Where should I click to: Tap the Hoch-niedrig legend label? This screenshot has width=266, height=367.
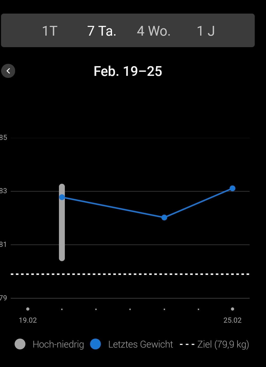pyautogui.click(x=58, y=344)
